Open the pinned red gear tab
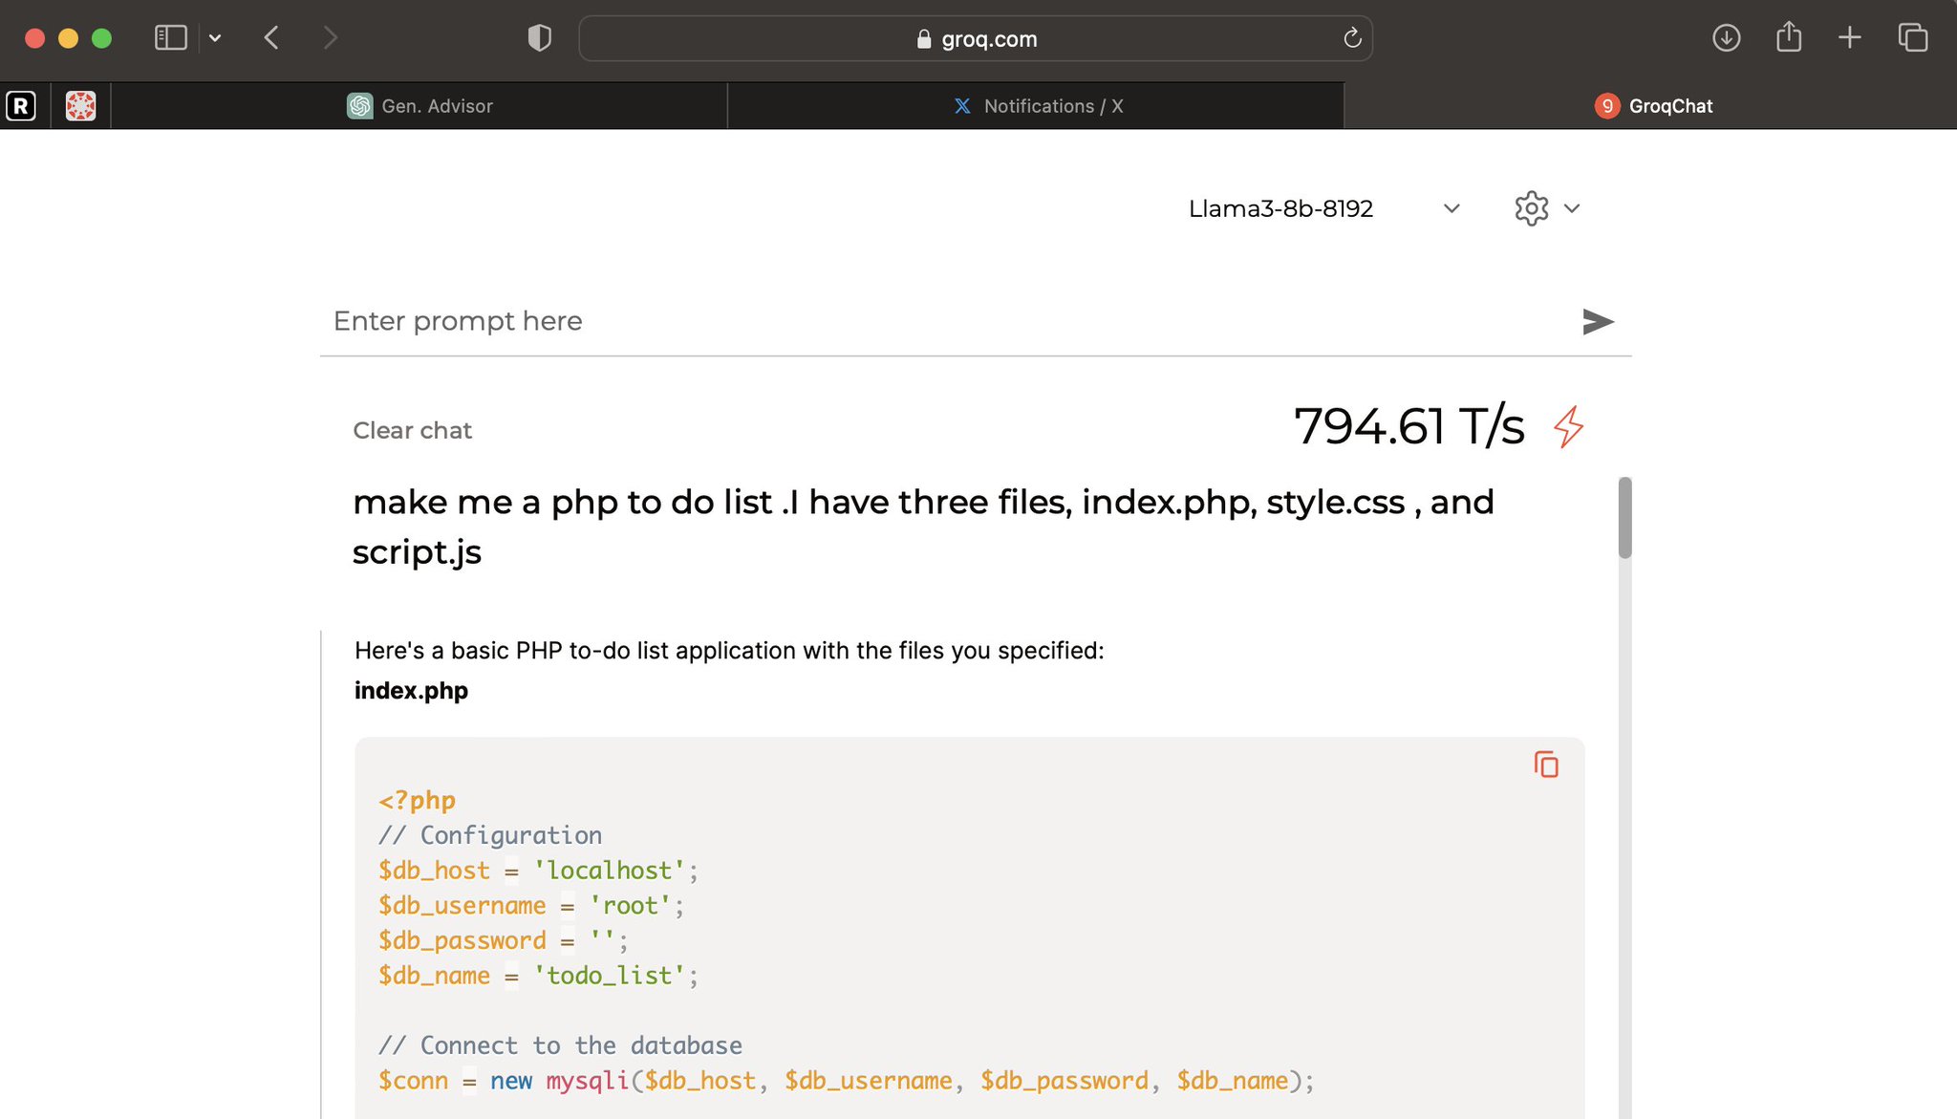This screenshot has width=1957, height=1119. 81,106
